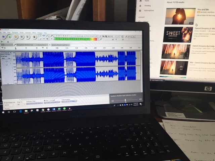Click the Pause button in Audacity

click(4, 37)
